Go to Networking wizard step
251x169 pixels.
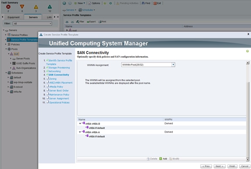coord(55,71)
